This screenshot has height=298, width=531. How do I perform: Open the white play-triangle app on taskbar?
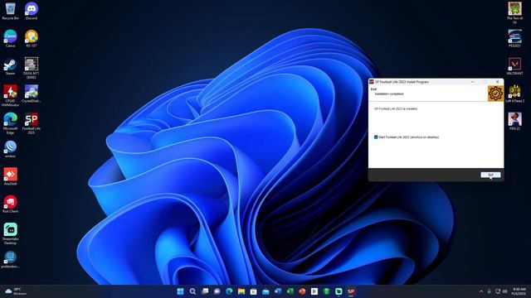pos(314,291)
